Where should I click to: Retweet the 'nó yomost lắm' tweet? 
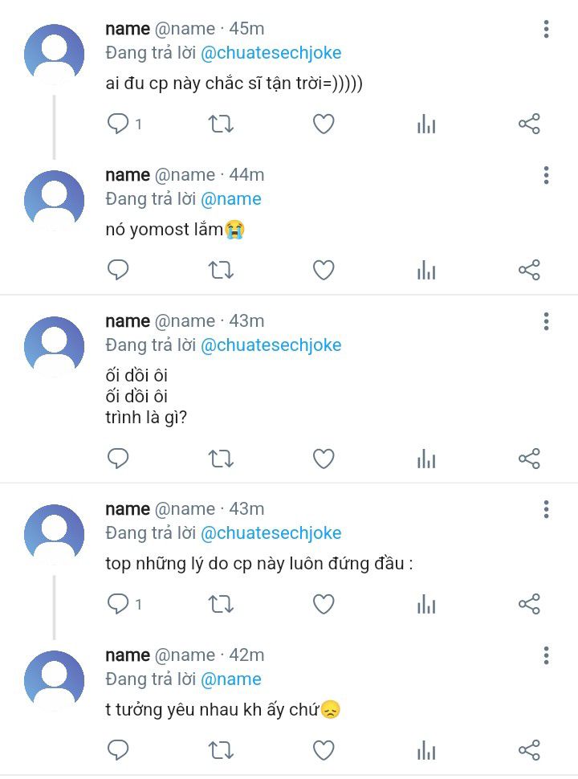(x=221, y=270)
